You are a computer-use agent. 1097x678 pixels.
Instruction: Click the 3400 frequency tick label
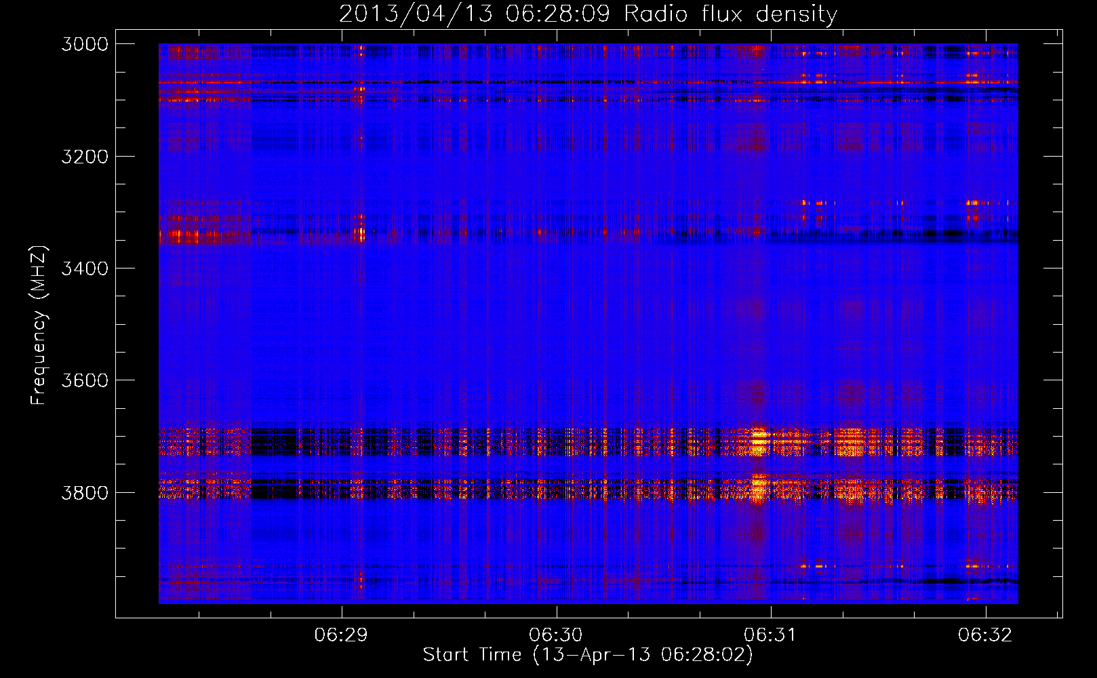click(85, 268)
